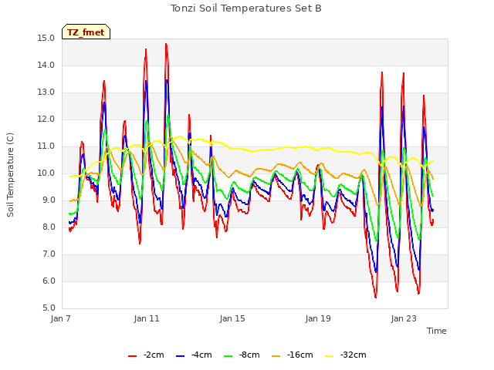Click the Jan 23 x-axis tick label

pos(404,318)
